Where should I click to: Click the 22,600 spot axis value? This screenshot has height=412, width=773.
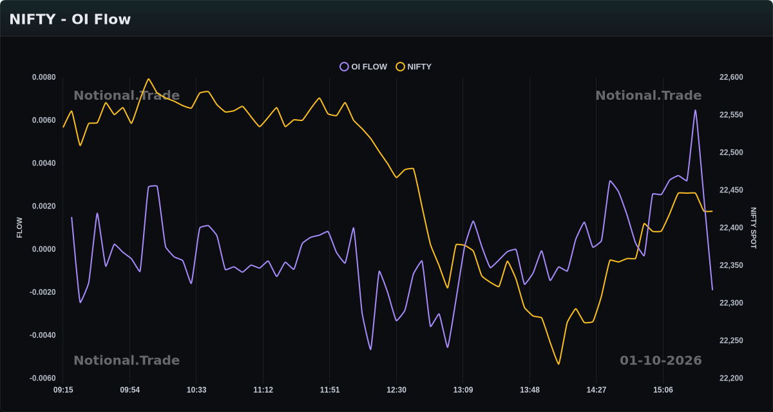pos(731,77)
